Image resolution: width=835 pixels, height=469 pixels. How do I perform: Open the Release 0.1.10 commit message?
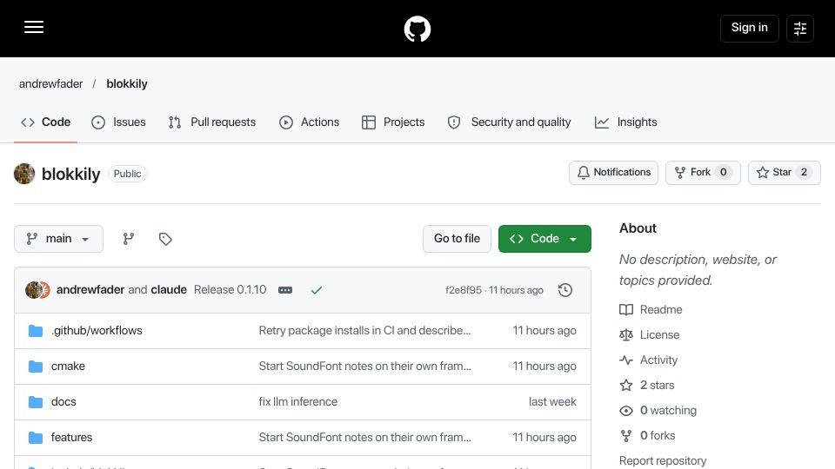230,290
